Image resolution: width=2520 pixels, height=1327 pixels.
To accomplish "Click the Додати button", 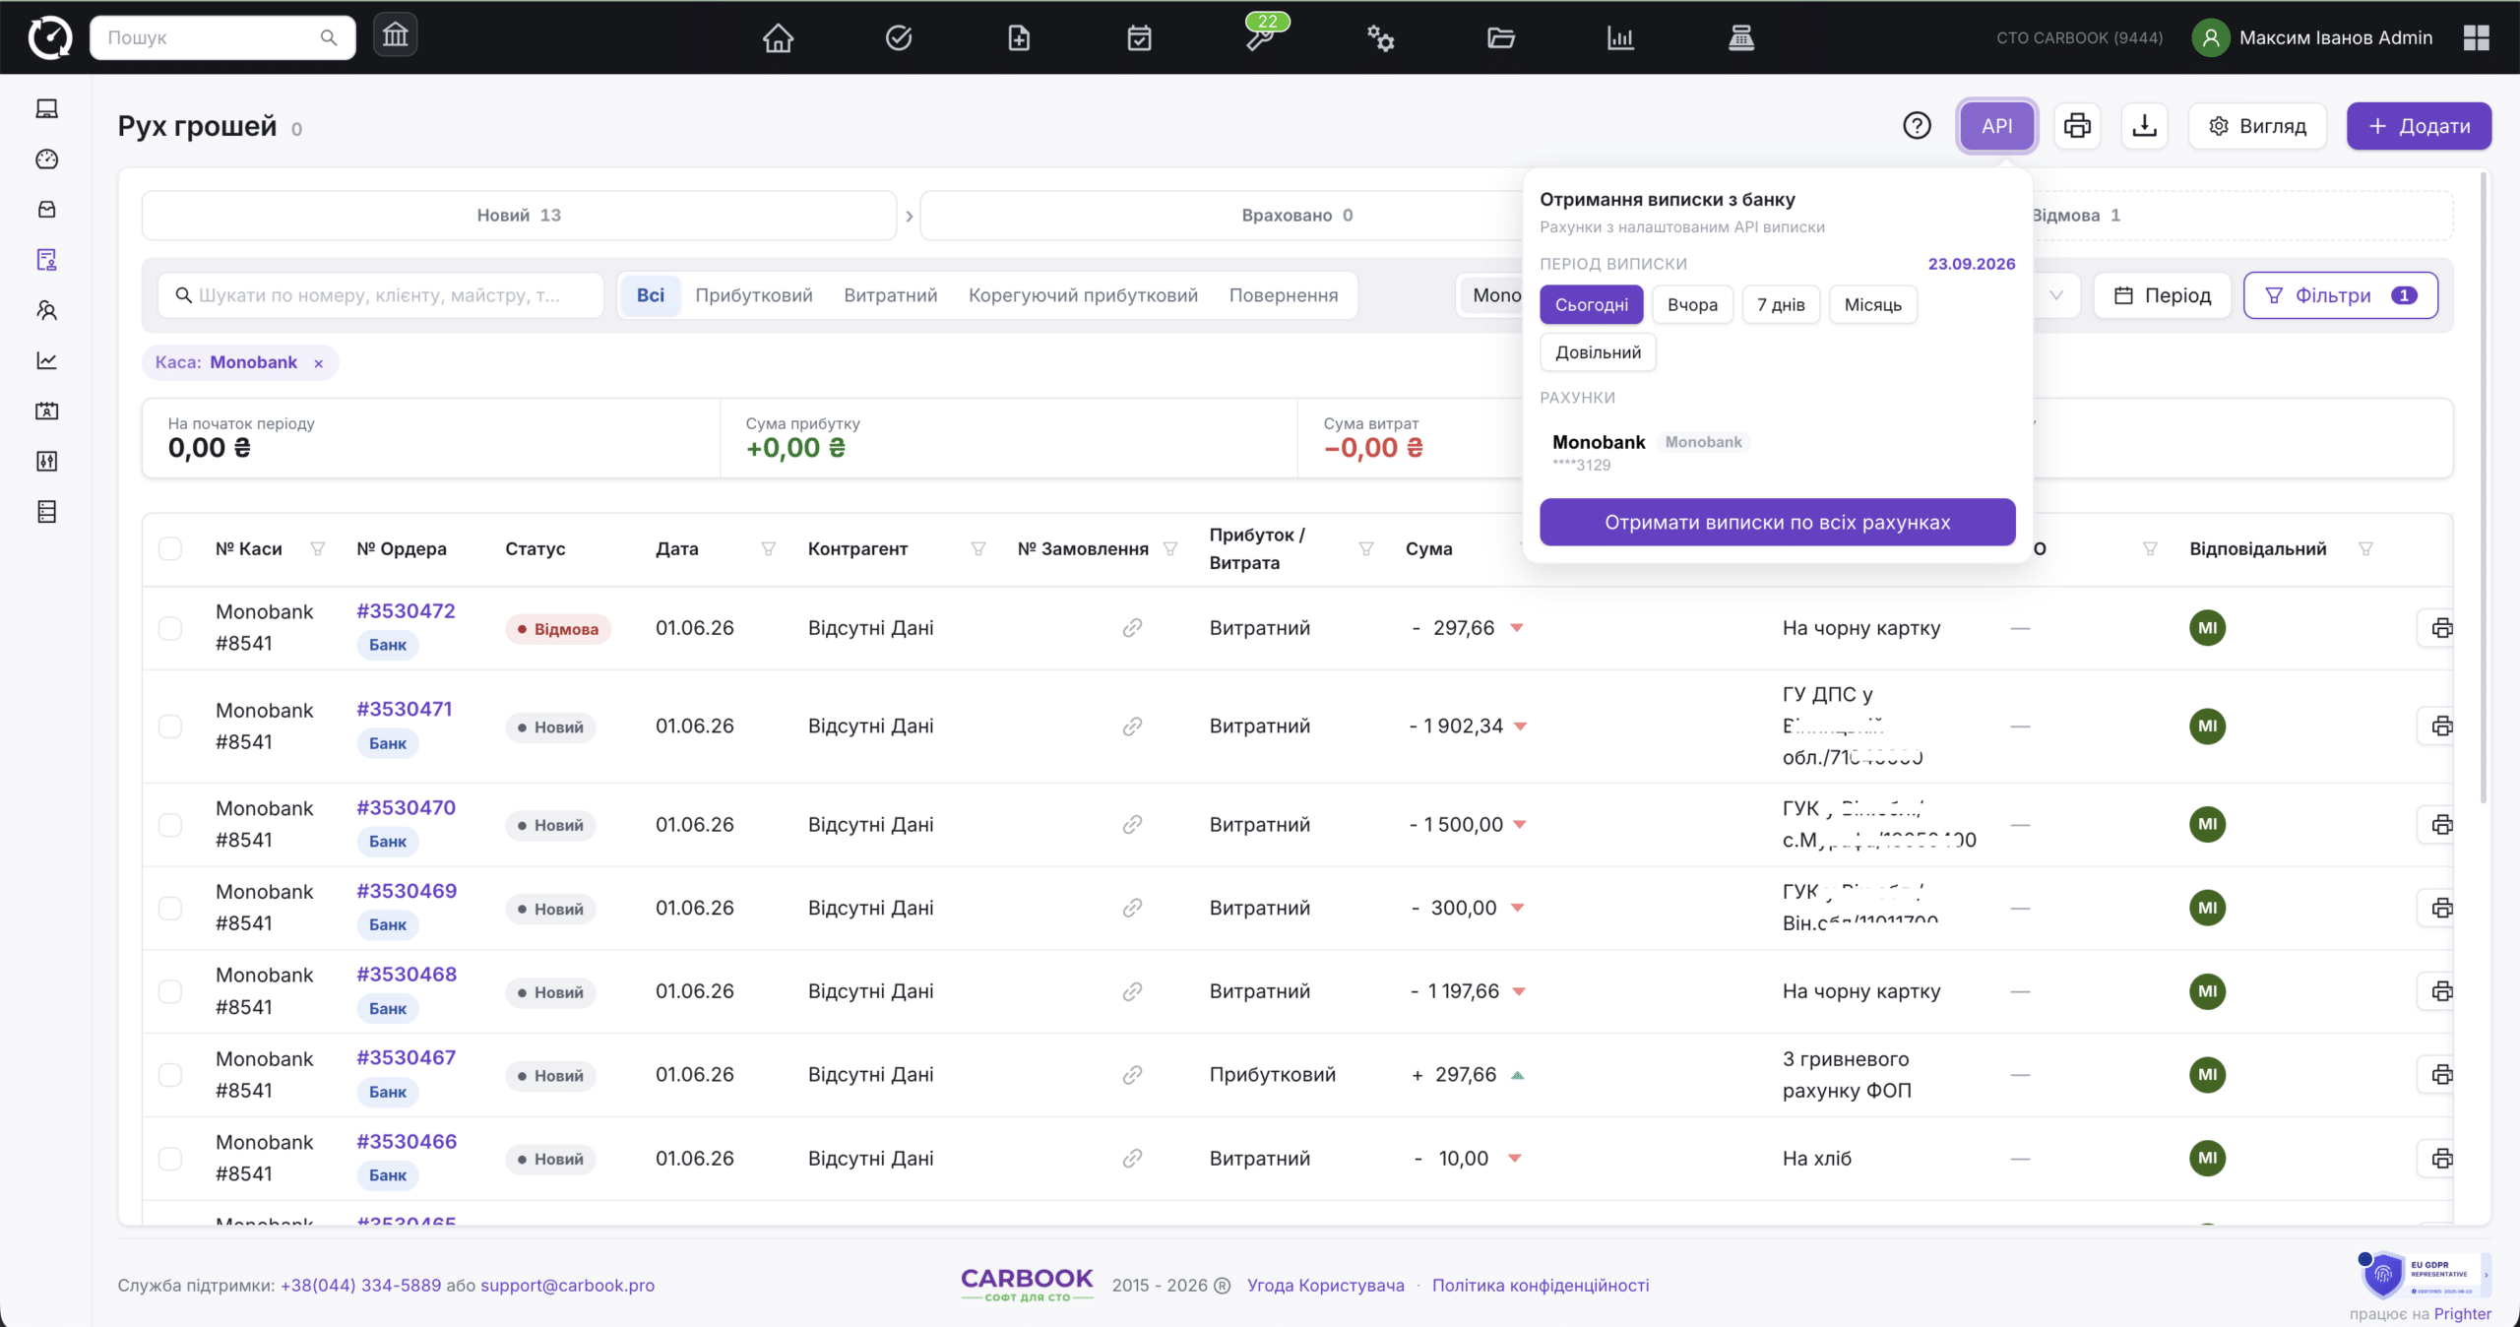I will pyautogui.click(x=2419, y=126).
